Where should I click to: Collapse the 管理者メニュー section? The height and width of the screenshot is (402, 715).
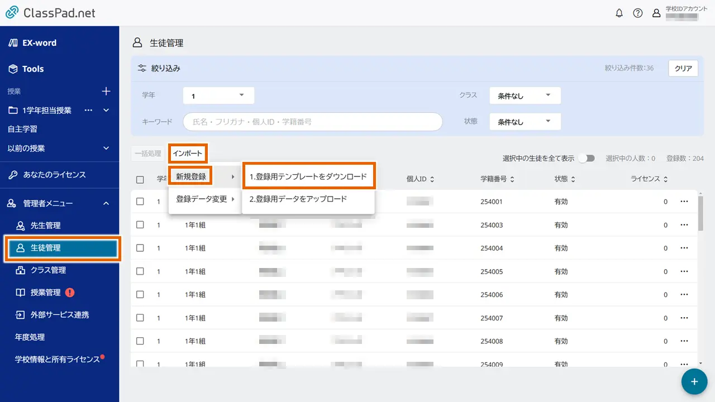pyautogui.click(x=106, y=204)
